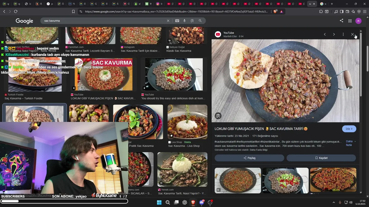The image size is (369, 207).
Task: Open Task View on the taskbar
Action: 176,202
